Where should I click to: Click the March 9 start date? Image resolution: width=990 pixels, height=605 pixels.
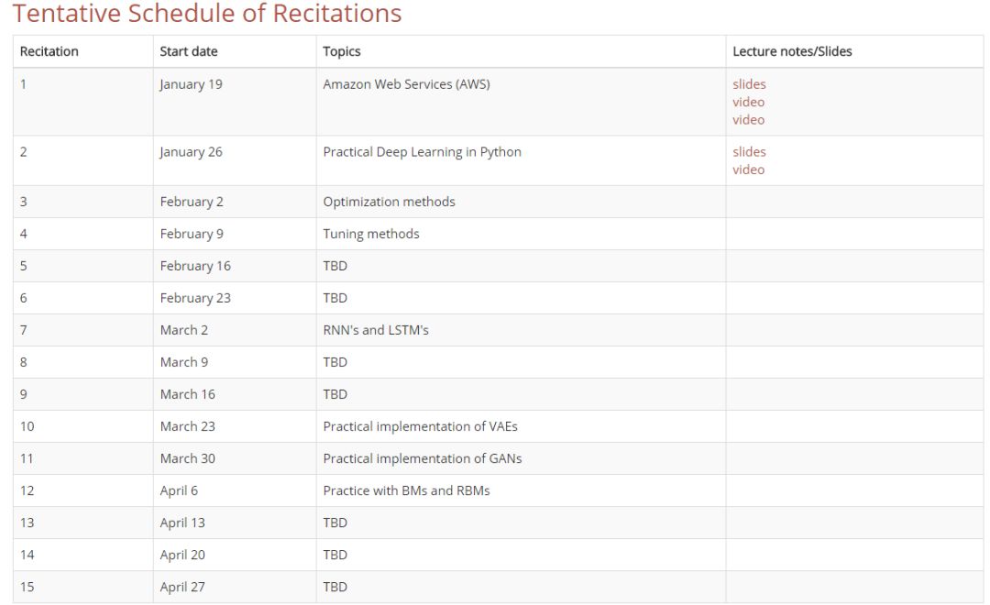click(183, 362)
